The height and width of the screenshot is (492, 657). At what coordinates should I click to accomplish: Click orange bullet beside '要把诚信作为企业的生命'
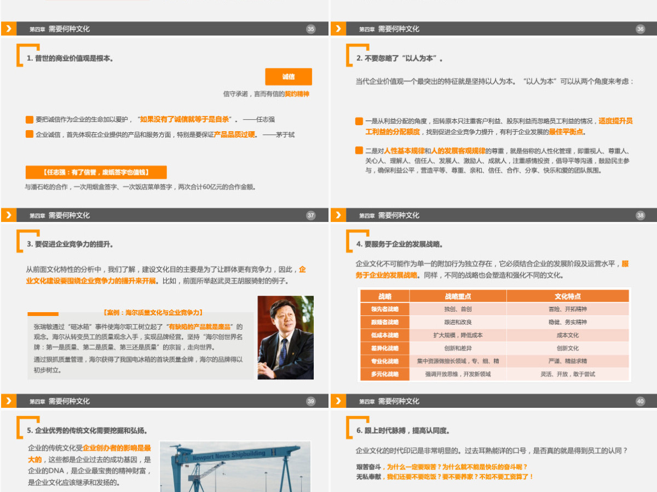coord(30,119)
